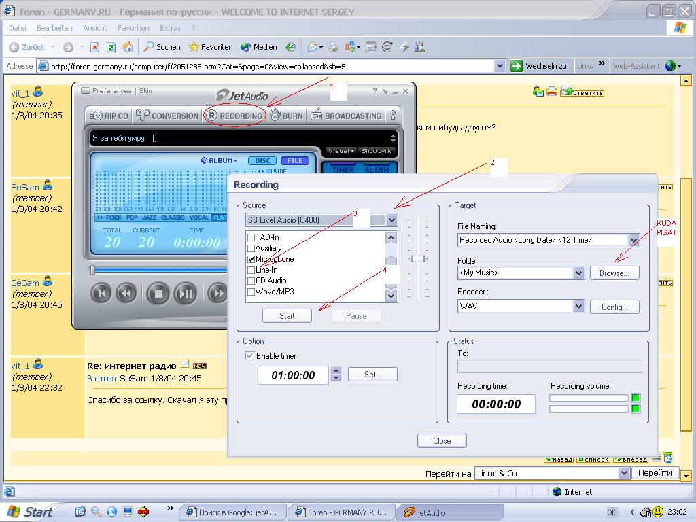Click the Windows Start button
The height and width of the screenshot is (522, 696).
coord(31,512)
